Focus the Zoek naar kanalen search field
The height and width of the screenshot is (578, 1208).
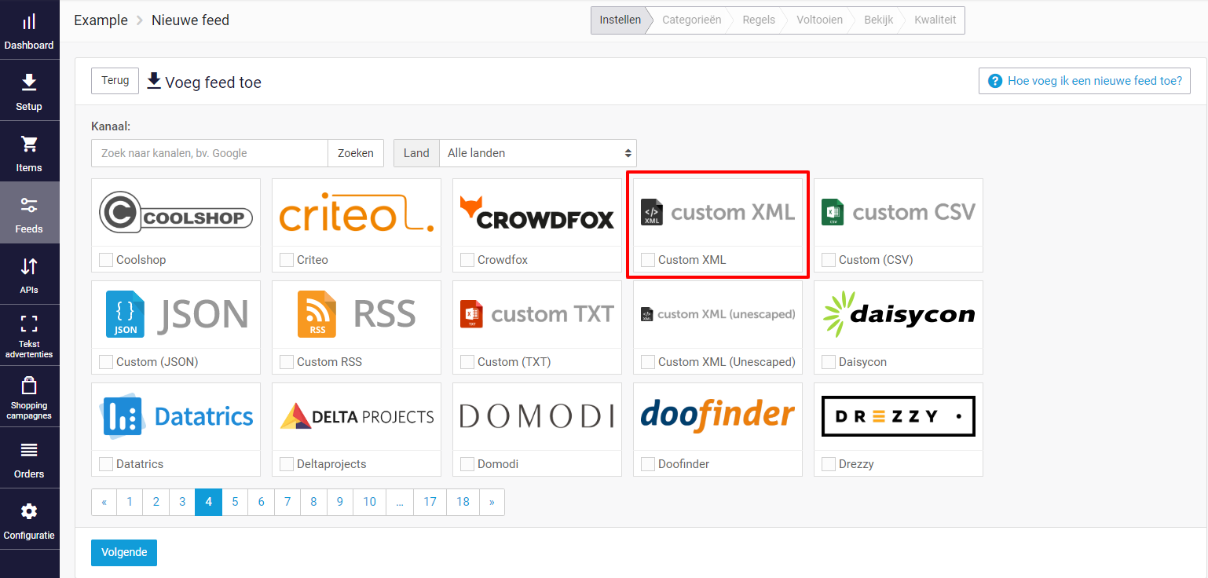click(x=210, y=153)
